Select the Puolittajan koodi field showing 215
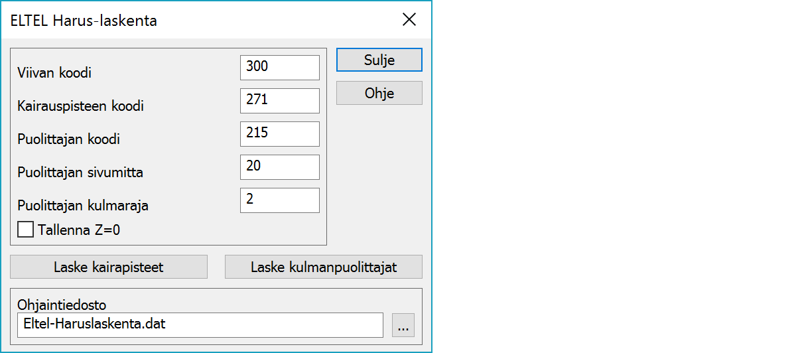 click(279, 133)
